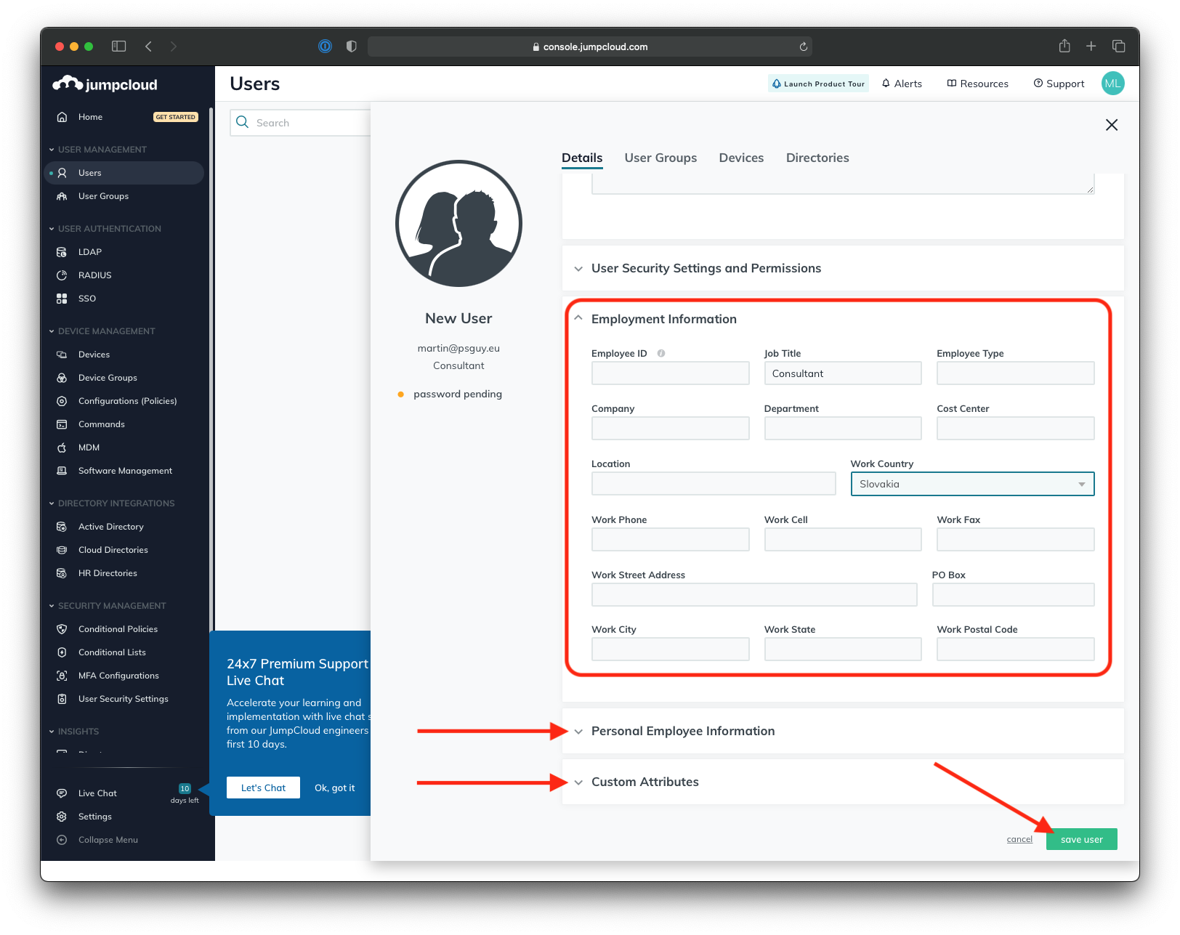Click the JumpCloud logo in the sidebar
This screenshot has height=935, width=1180.
[105, 84]
